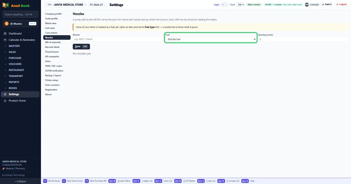Open the Pick the fuel dropdown
Viewport: 351px width, 184px height.
pyautogui.click(x=211, y=39)
